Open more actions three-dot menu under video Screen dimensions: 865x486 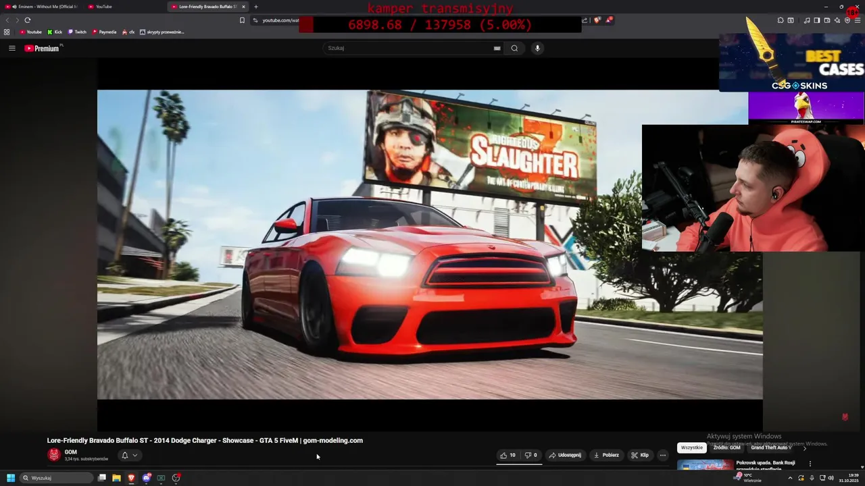(x=663, y=455)
